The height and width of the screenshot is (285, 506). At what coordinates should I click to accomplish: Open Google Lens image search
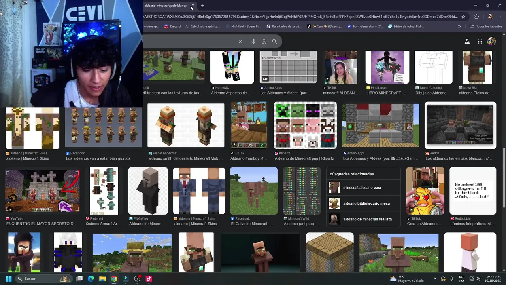(264, 42)
